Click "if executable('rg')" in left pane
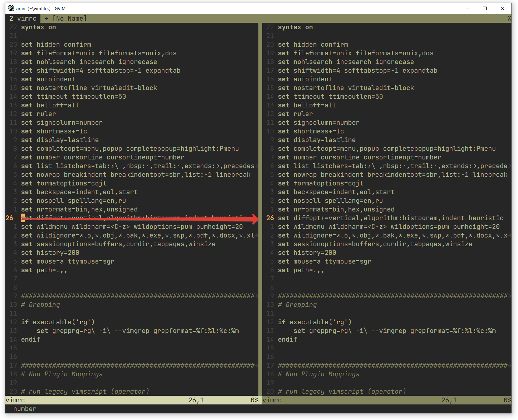The image size is (518, 420). [x=58, y=322]
